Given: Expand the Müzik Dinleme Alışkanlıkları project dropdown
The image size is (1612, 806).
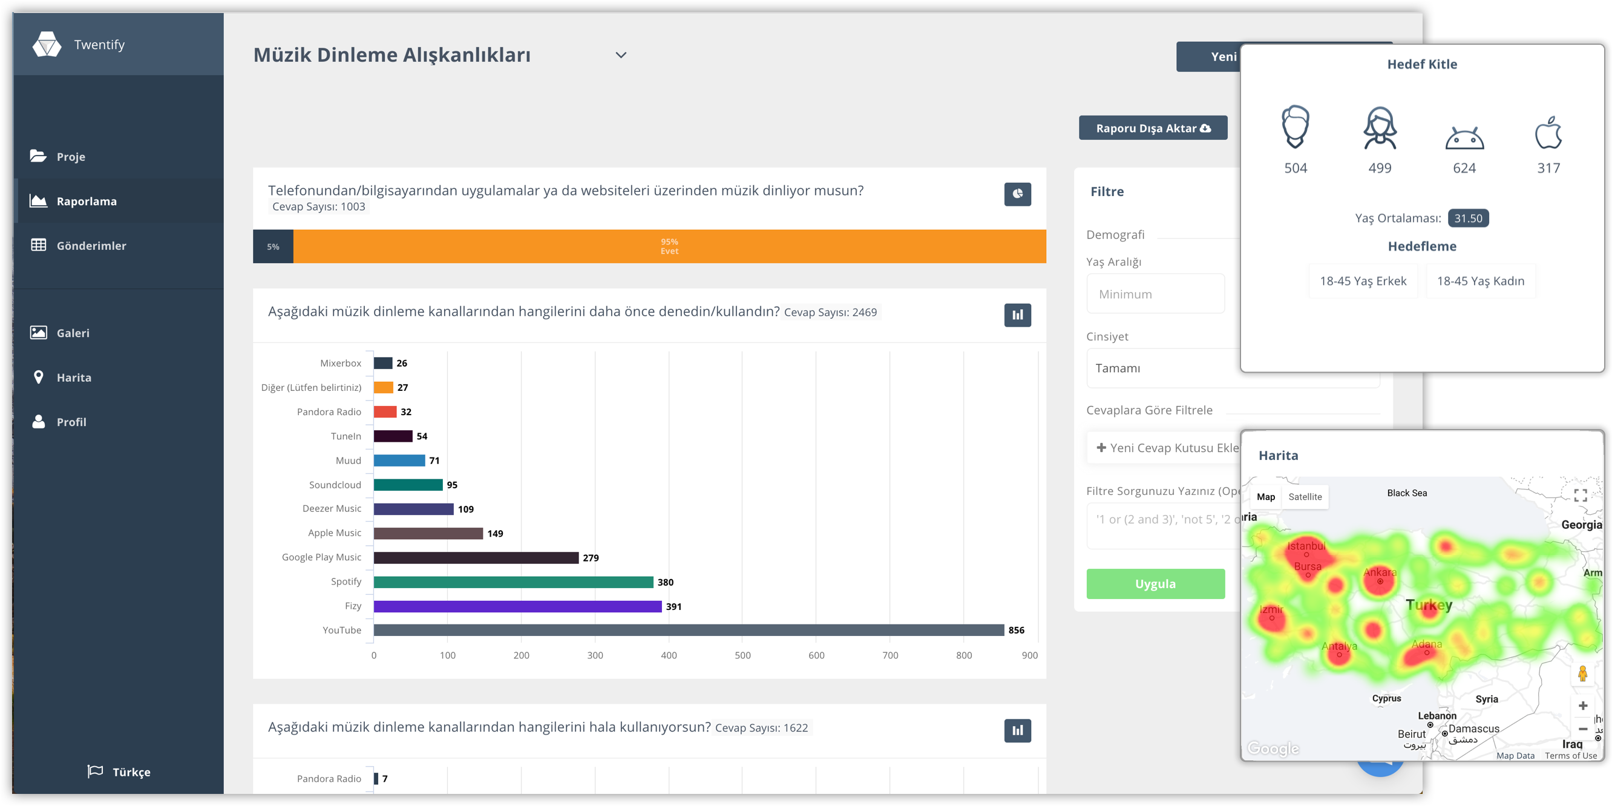Looking at the screenshot, I should point(621,55).
